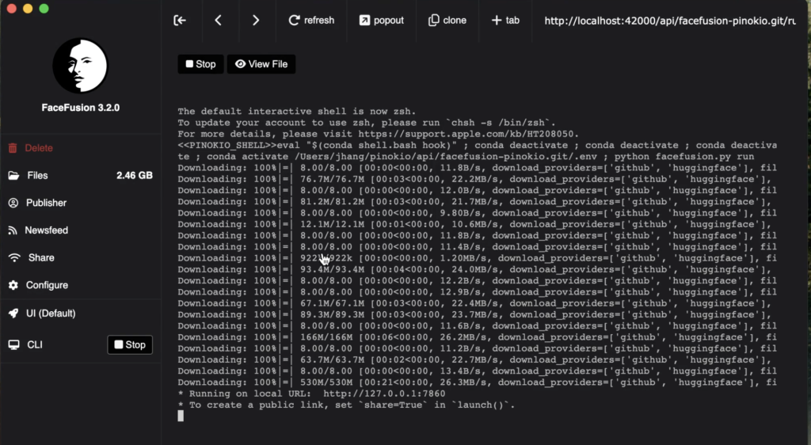The width and height of the screenshot is (811, 445).
Task: Click the rocket icon beside UI (Default)
Action: click(13, 314)
